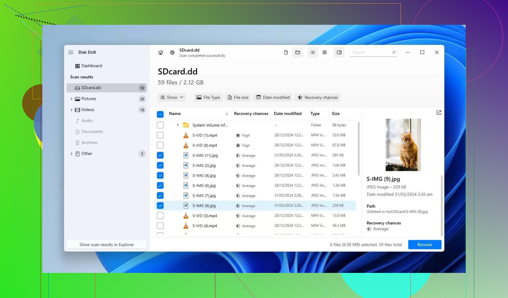Expand the Pictures category in sidebar
The width and height of the screenshot is (508, 298).
[x=71, y=99]
